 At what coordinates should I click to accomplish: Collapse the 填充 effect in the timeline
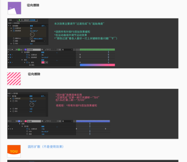(x=22, y=60)
